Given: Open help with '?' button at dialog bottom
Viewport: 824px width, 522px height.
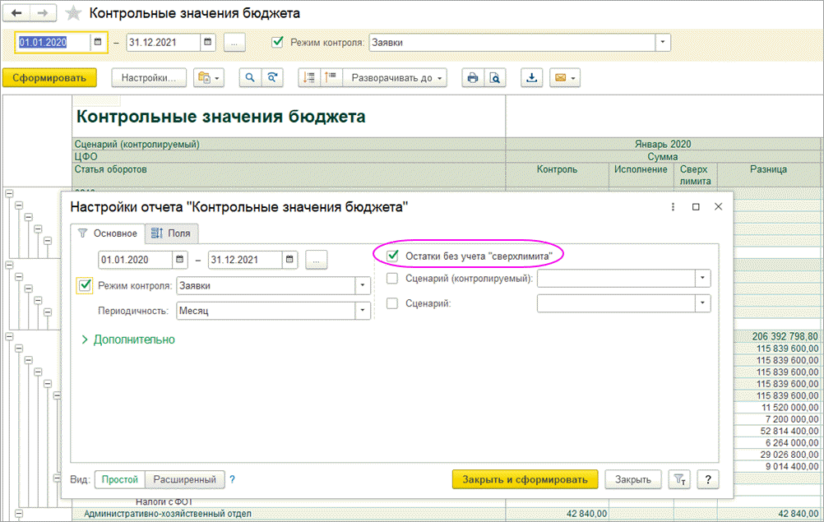Looking at the screenshot, I should (x=708, y=479).
